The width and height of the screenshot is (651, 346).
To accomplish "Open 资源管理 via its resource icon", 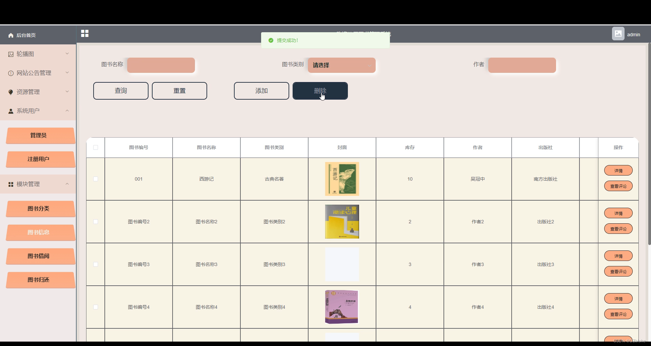I will coord(10,91).
